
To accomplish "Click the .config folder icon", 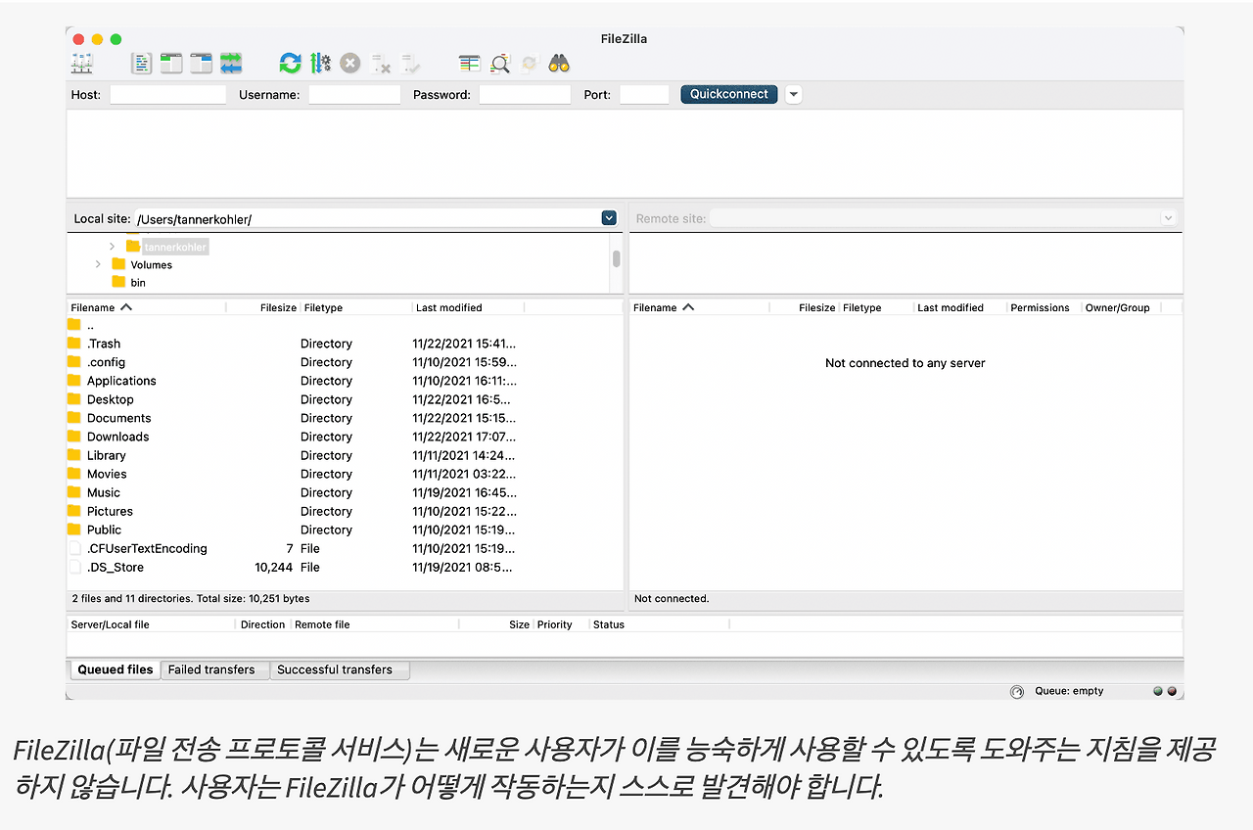I will click(x=74, y=362).
